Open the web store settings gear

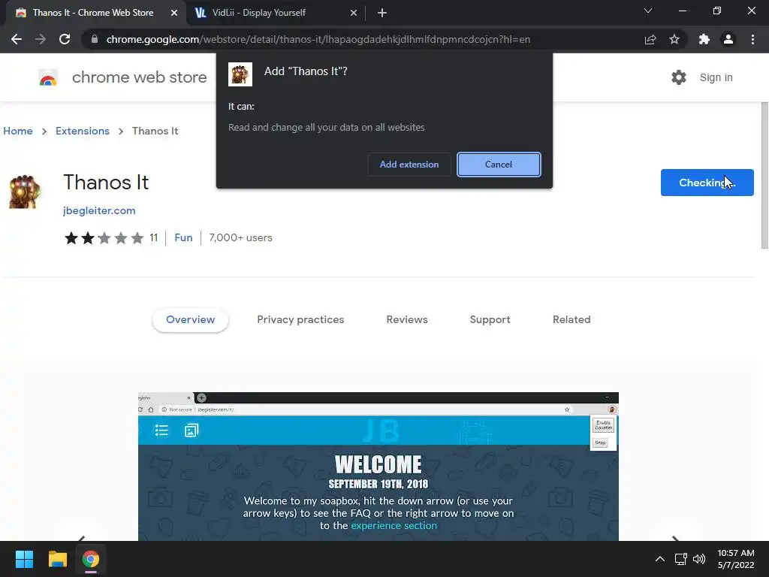(679, 77)
